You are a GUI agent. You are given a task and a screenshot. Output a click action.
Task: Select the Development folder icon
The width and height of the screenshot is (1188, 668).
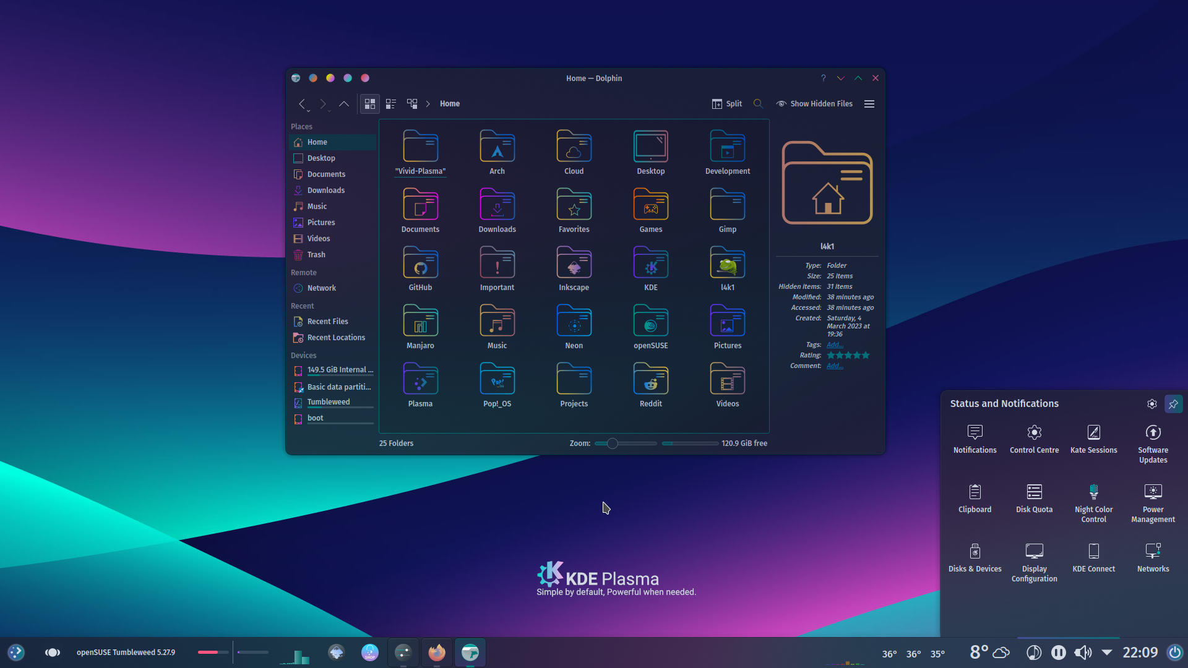pos(727,146)
